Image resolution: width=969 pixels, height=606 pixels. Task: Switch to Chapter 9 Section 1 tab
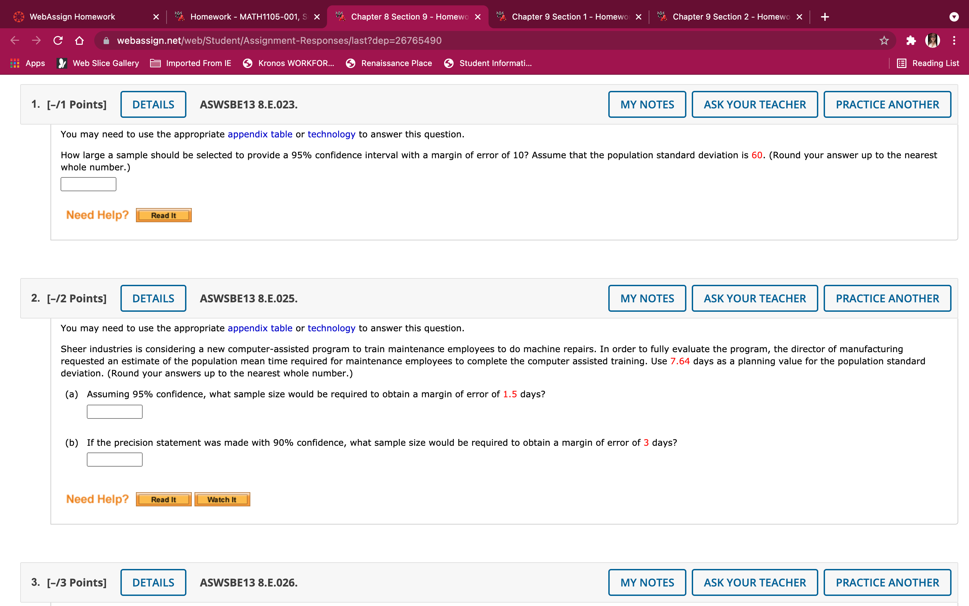(569, 17)
